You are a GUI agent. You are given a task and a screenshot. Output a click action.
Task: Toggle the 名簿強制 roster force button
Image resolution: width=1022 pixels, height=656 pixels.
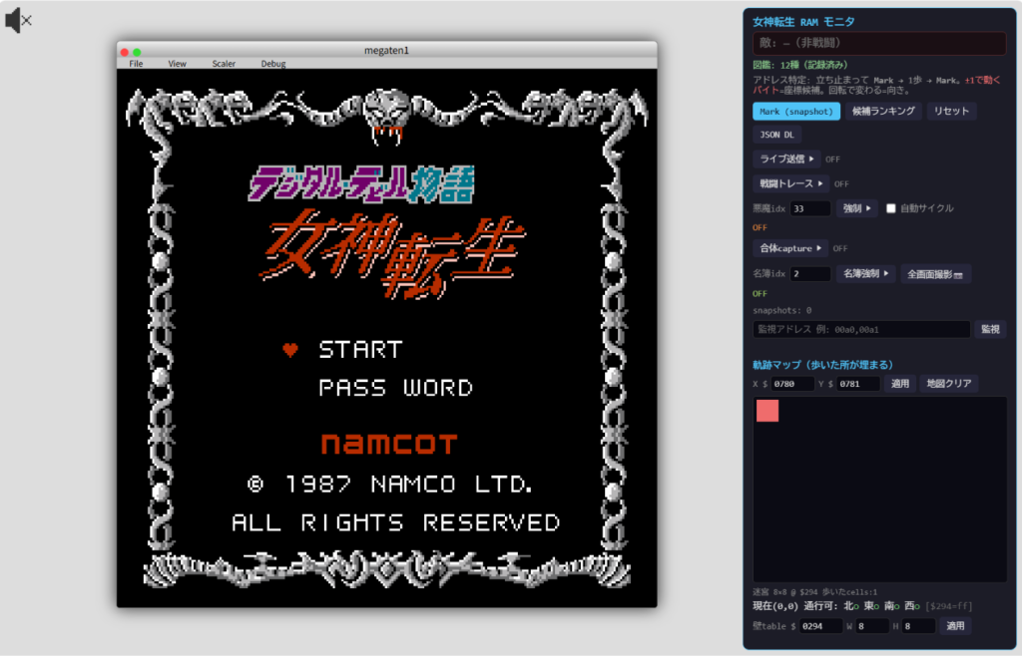click(x=865, y=274)
